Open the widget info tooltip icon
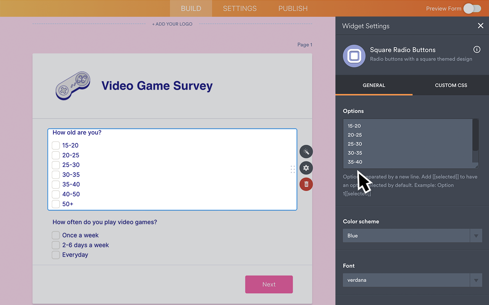 tap(477, 49)
